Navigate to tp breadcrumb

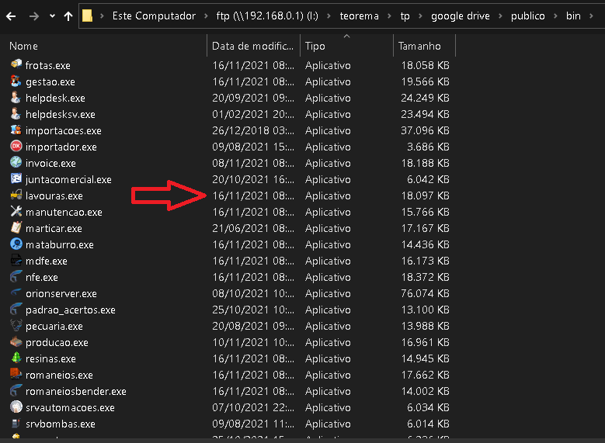click(405, 16)
